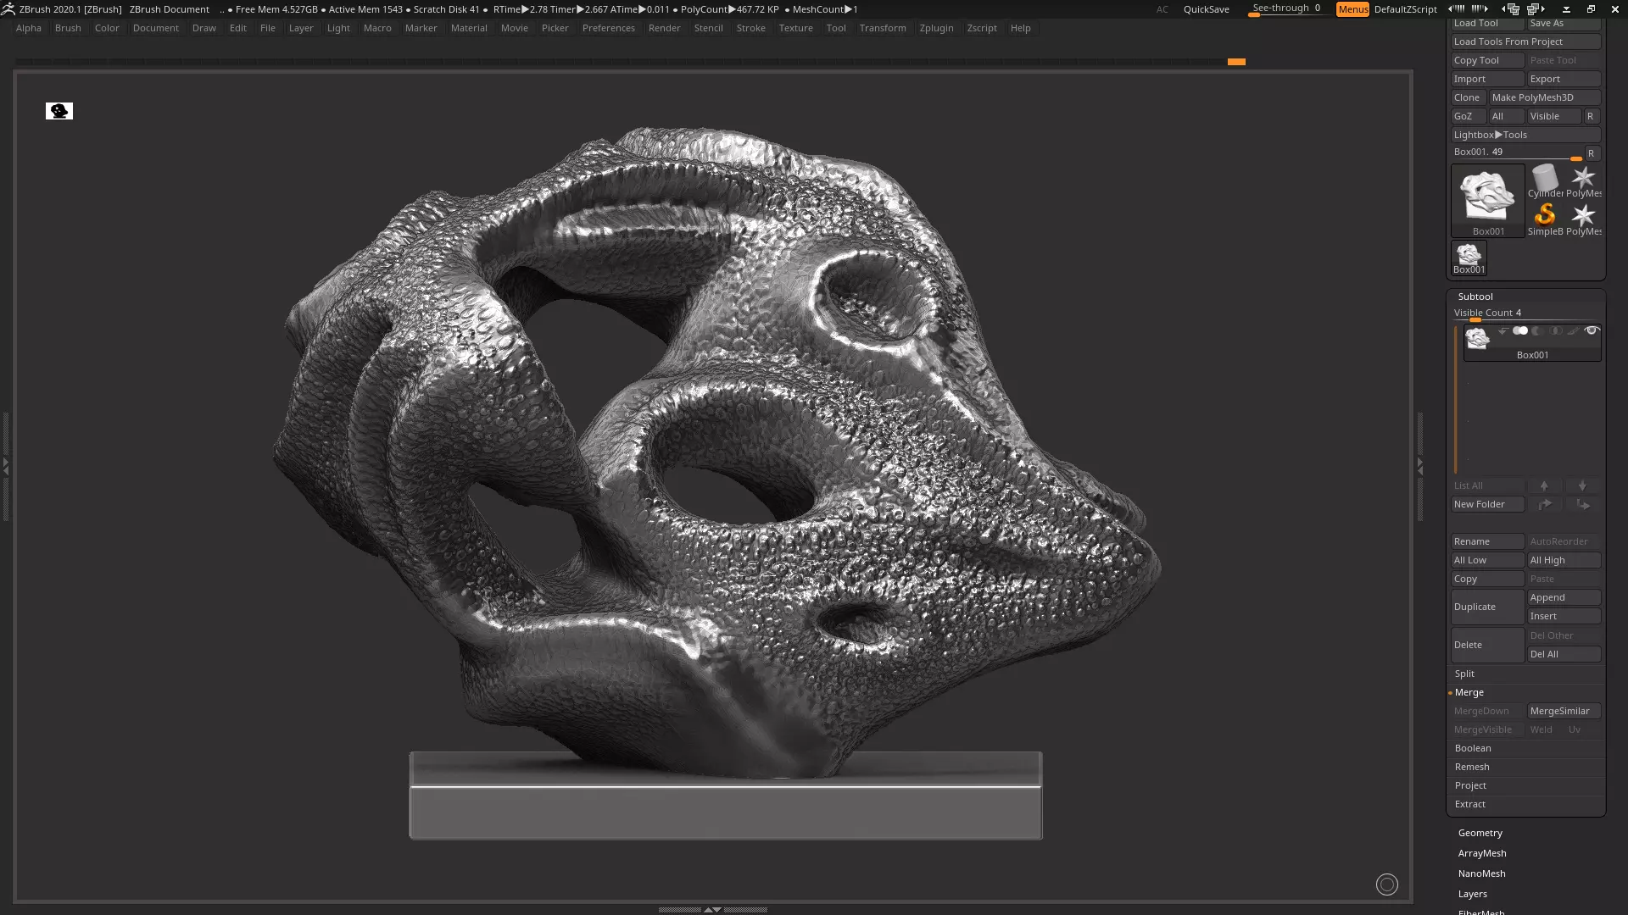Click the New Folder button
The height and width of the screenshot is (915, 1628).
(1487, 504)
